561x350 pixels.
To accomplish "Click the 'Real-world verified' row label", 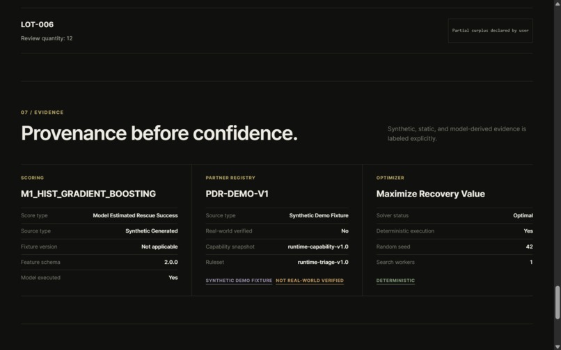I will coord(229,231).
